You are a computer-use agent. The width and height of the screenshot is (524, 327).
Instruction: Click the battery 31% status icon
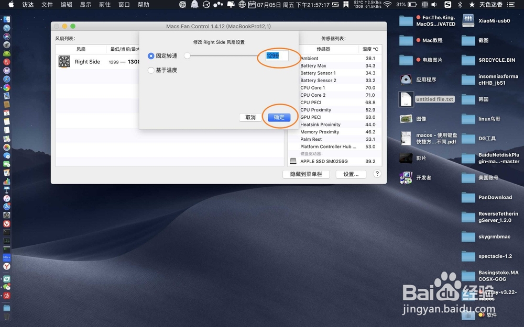[407, 5]
